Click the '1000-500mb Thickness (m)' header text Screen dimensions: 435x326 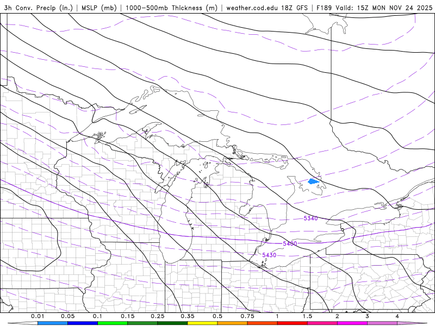(171, 8)
